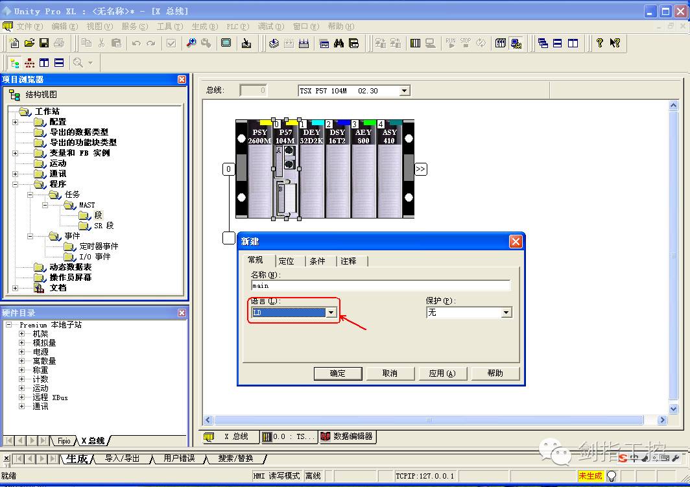Image resolution: width=690 pixels, height=487 pixels.
Task: Click the STOP PLC toolbar icon
Action: tap(466, 43)
